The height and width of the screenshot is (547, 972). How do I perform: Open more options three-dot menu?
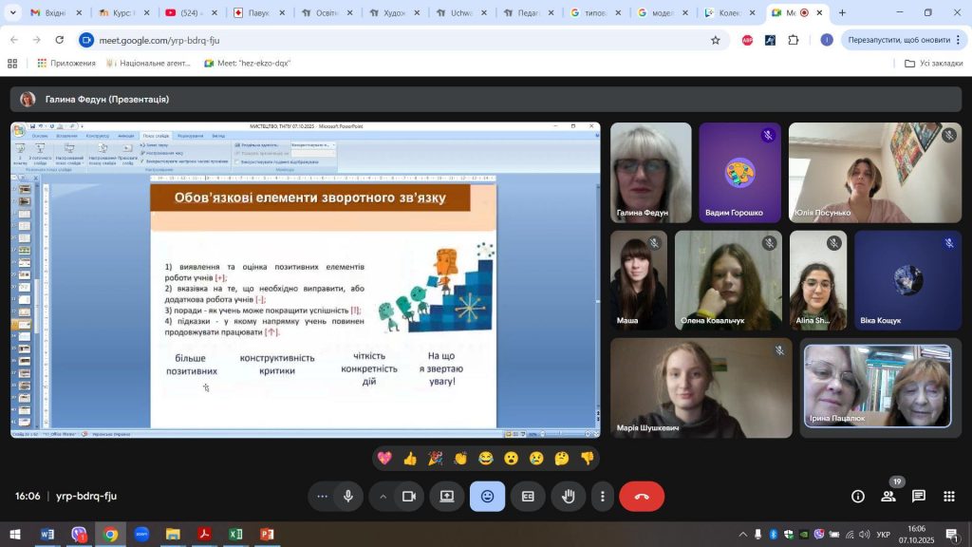coord(603,496)
